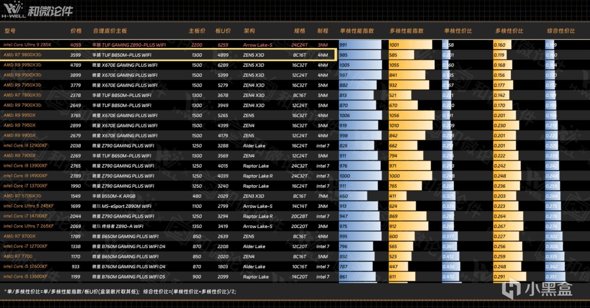The height and width of the screenshot is (308, 590).
Task: Select the 合理底价主板 column header
Action: click(110, 31)
